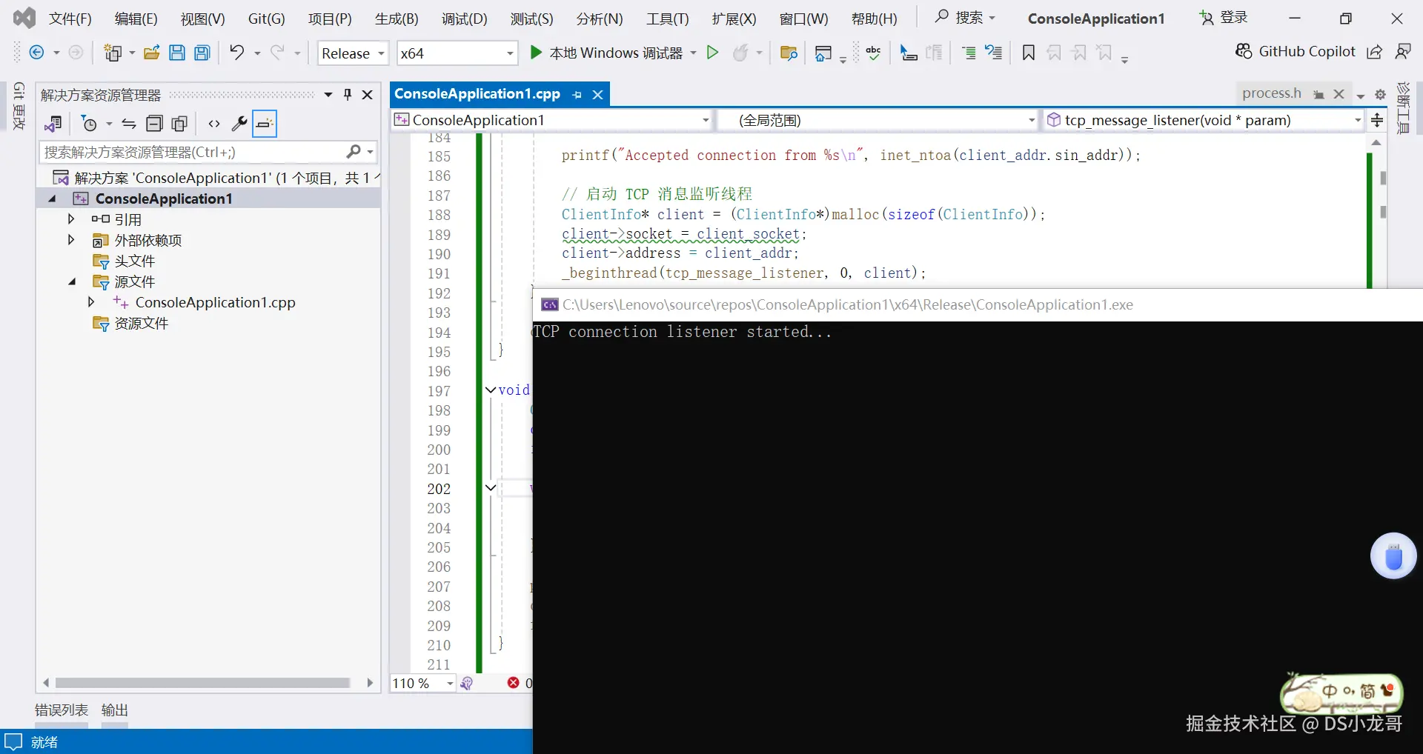Click the uncomment selected lines icon
This screenshot has height=754, width=1423.
pyautogui.click(x=993, y=53)
